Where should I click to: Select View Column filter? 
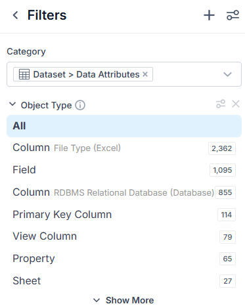(124, 236)
